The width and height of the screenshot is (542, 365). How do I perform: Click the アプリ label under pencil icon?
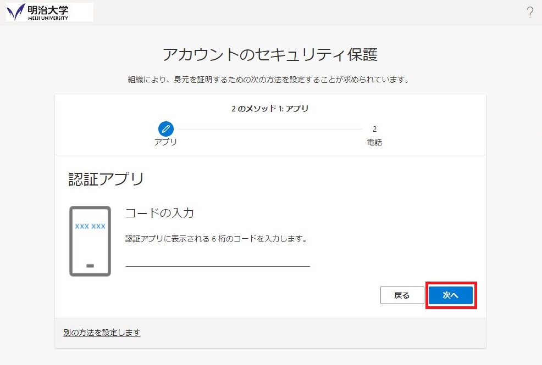[165, 142]
